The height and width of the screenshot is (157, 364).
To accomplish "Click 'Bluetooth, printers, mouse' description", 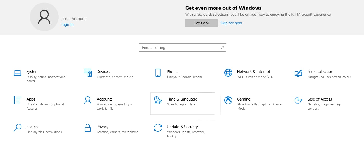I will (115, 77).
